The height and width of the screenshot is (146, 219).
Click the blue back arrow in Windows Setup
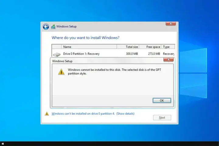(x=46, y=27)
